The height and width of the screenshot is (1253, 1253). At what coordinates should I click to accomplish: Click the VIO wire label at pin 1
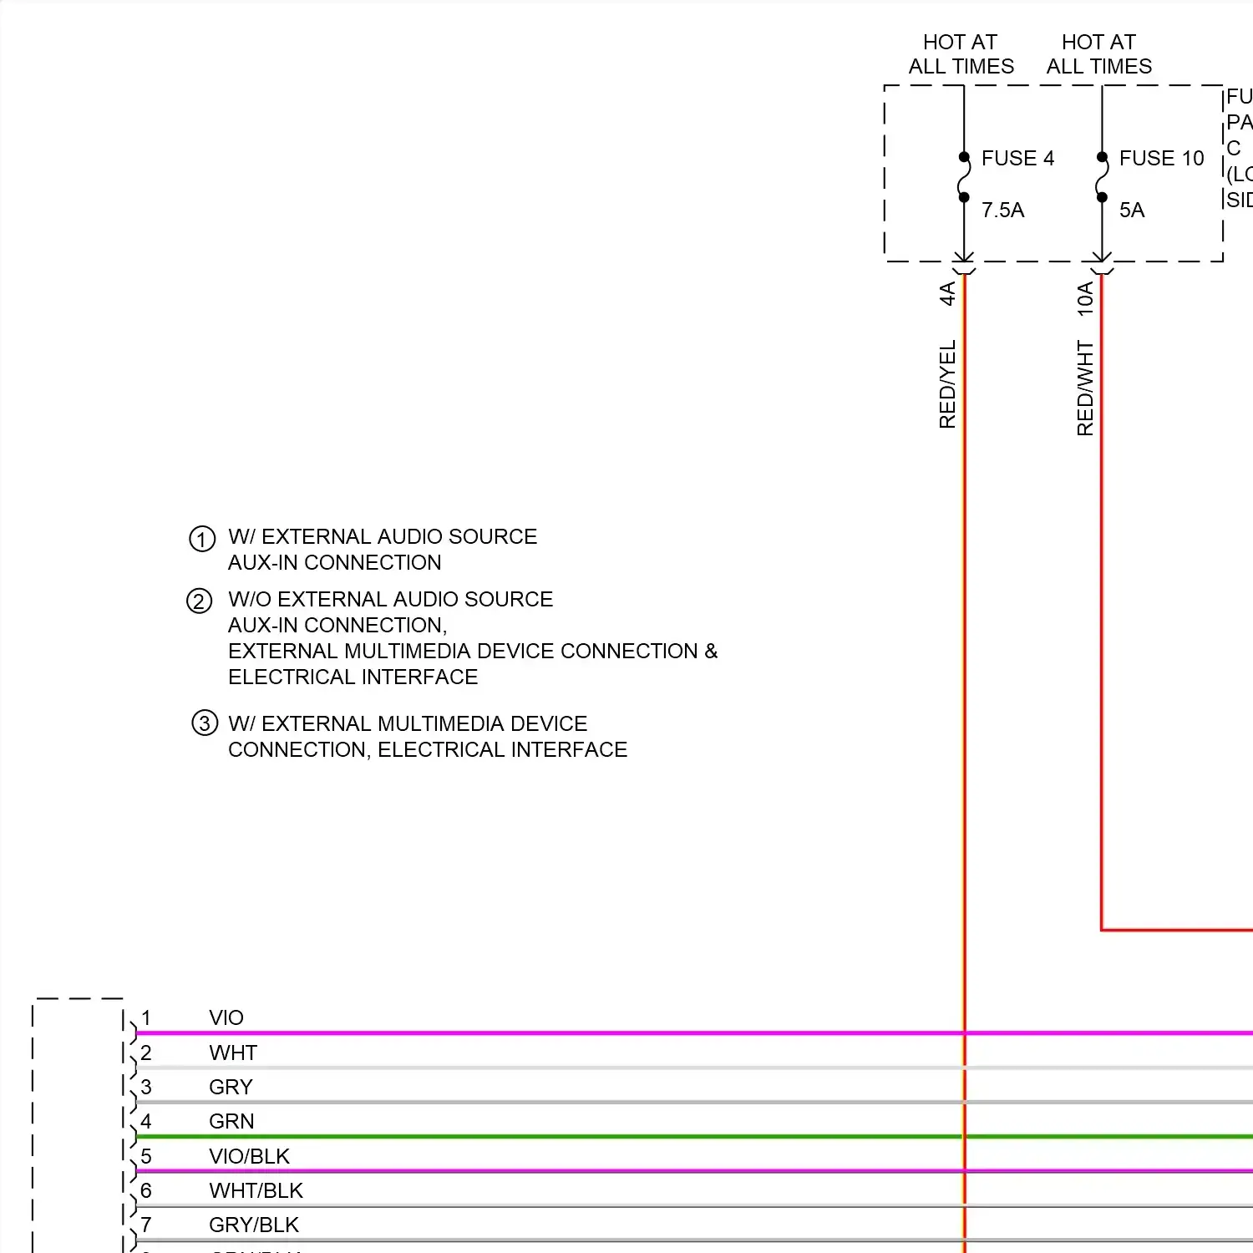[226, 1017]
